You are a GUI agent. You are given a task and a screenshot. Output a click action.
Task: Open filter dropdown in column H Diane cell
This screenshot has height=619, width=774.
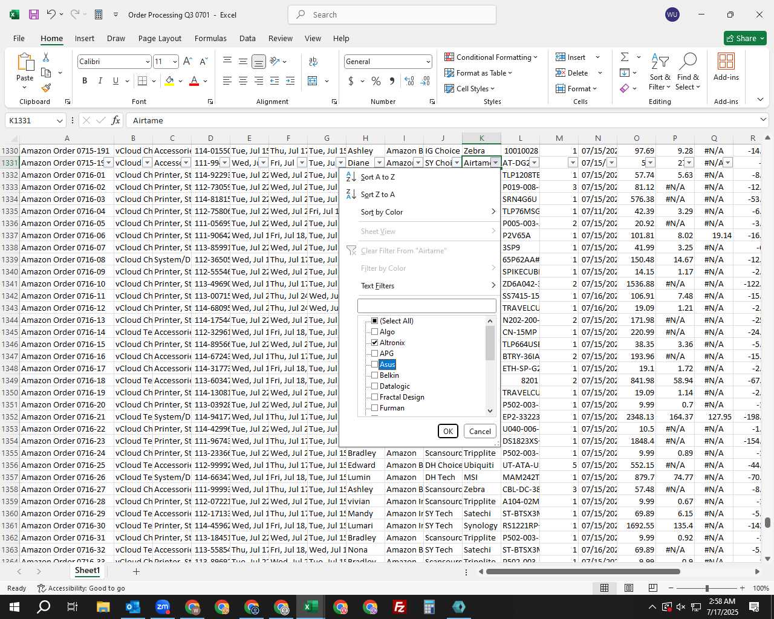(379, 163)
